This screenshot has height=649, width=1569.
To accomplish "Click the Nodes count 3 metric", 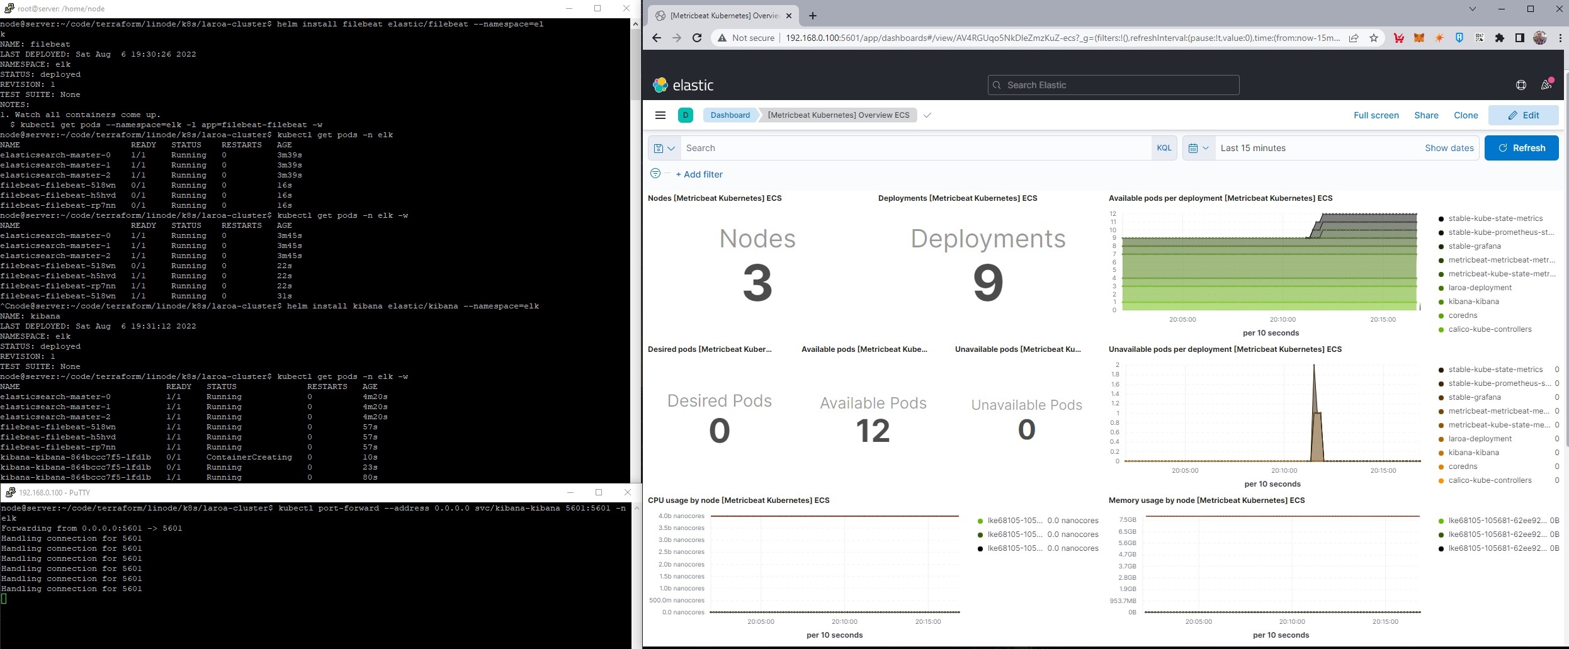I will tap(757, 283).
